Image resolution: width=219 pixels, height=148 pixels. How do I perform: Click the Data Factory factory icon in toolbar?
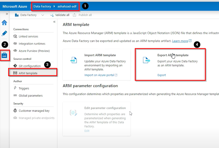(17, 15)
